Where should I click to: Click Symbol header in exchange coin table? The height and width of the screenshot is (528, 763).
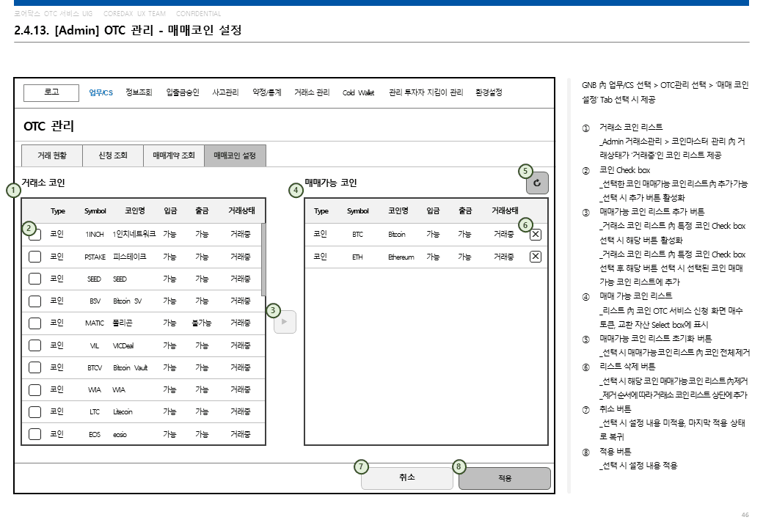pyautogui.click(x=95, y=211)
